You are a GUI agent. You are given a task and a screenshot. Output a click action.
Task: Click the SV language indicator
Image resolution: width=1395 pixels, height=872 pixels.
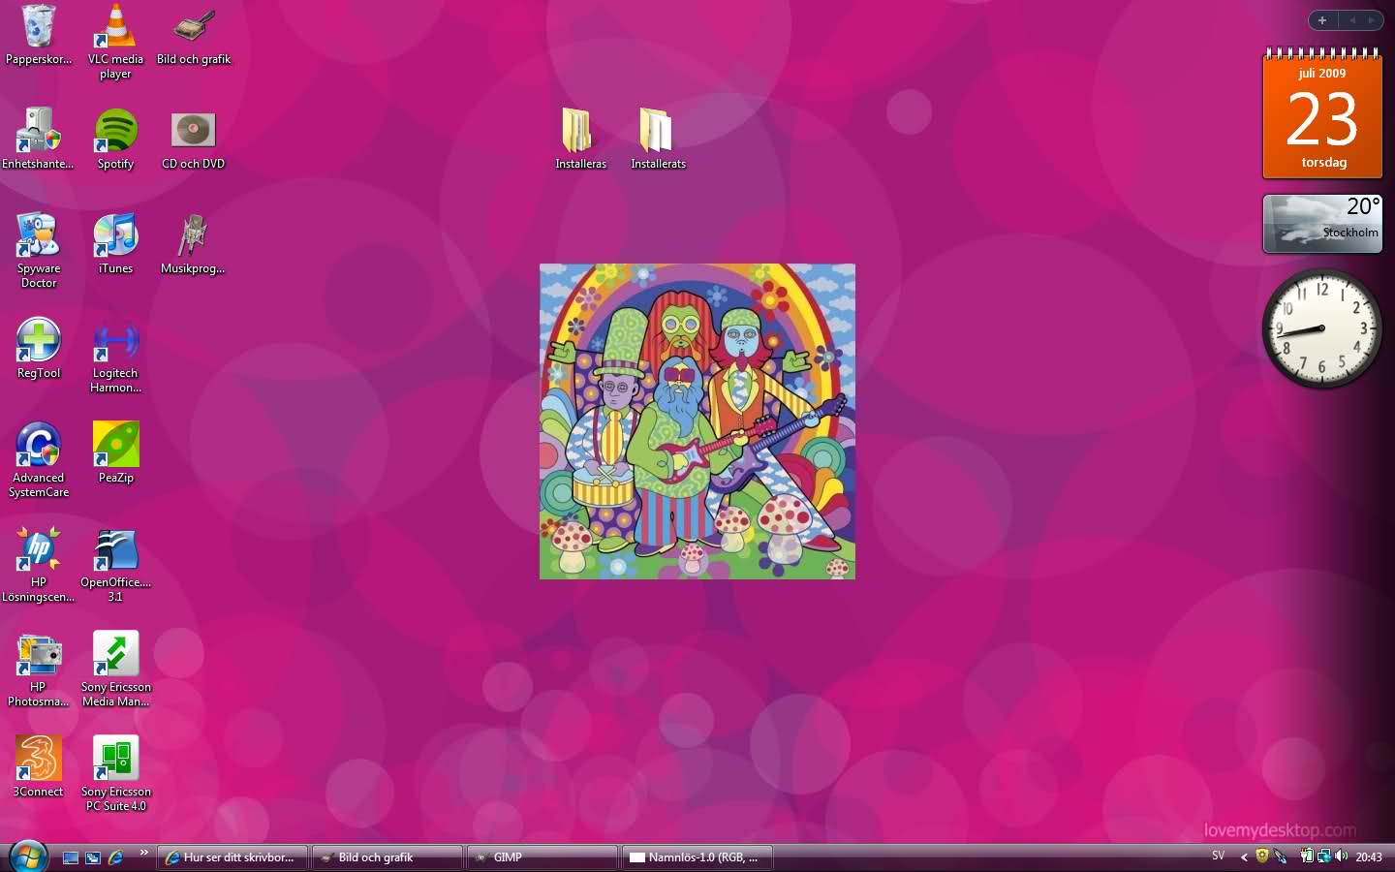1219,856
